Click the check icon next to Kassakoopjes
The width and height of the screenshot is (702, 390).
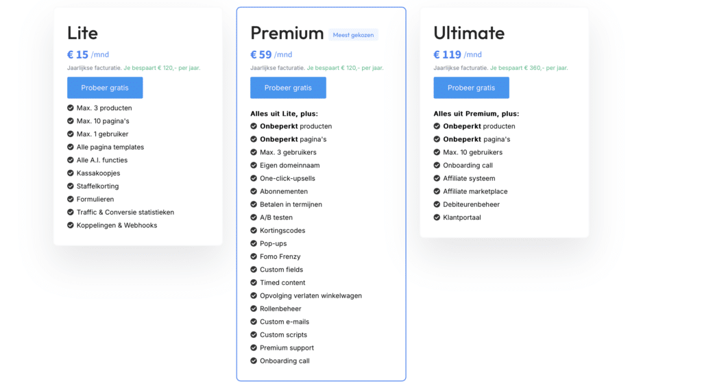tap(71, 173)
